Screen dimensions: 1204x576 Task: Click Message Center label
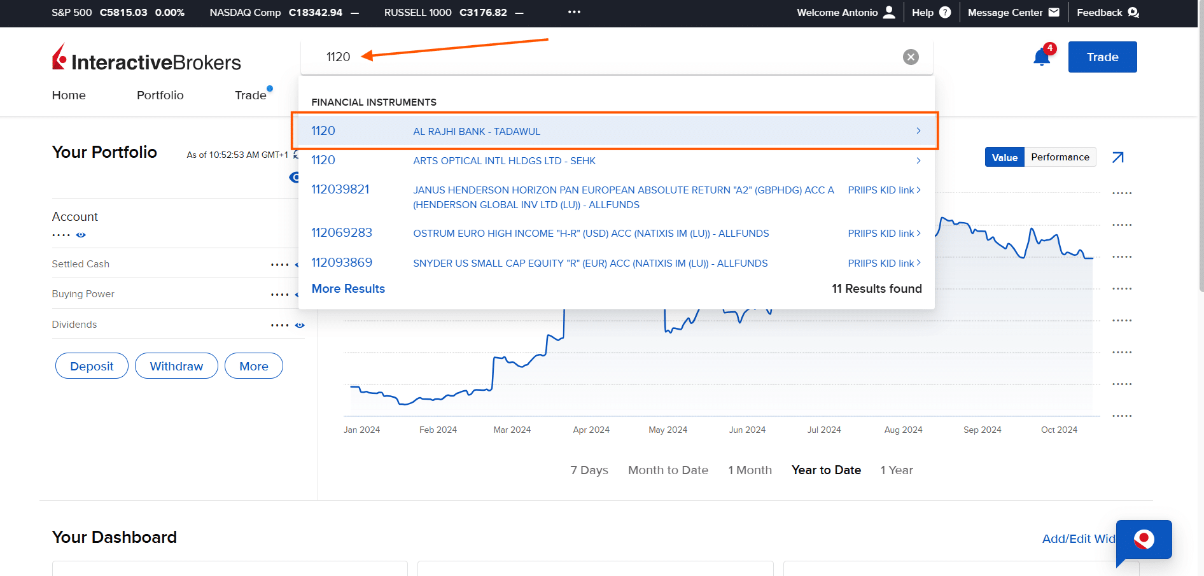pos(1005,12)
